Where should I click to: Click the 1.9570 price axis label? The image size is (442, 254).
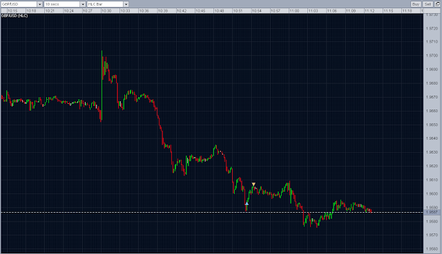(x=432, y=235)
